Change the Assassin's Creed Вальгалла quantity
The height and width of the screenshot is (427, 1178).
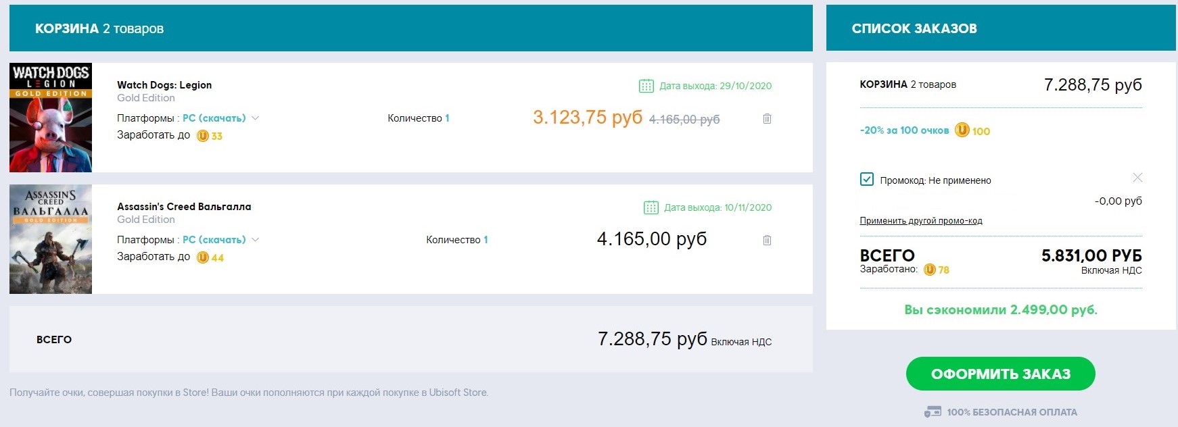point(486,240)
